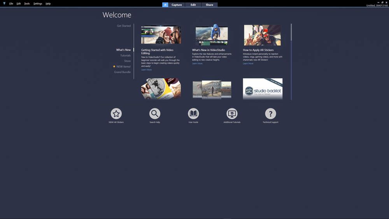Switch to the Capture tab
The width and height of the screenshot is (389, 219).
pos(177,5)
